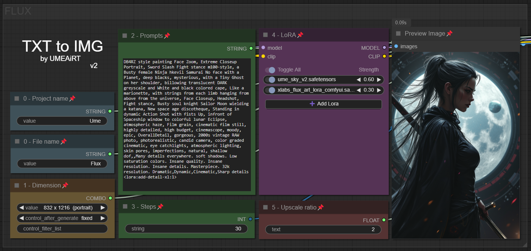Increase ume_sky_v2 strength with right arrow
This screenshot has height=251, width=531.
click(x=379, y=80)
